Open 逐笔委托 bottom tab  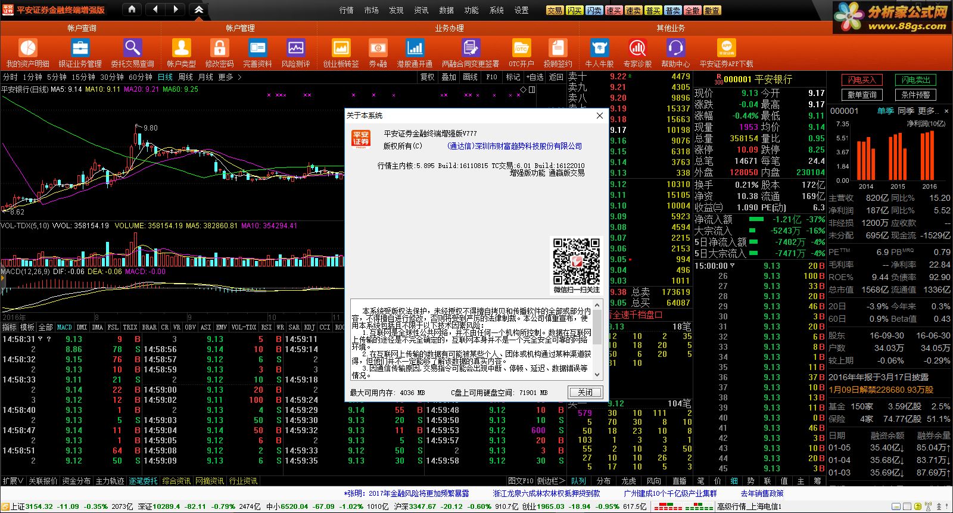pos(144,481)
